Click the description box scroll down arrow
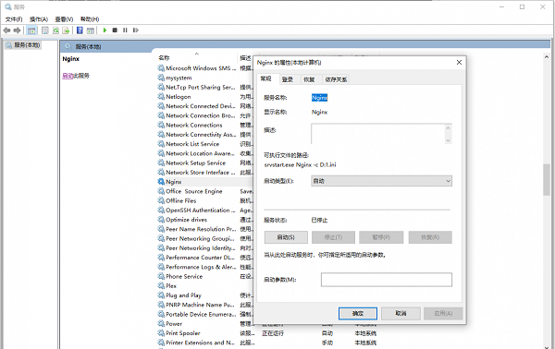555x349 pixels. 448,140
